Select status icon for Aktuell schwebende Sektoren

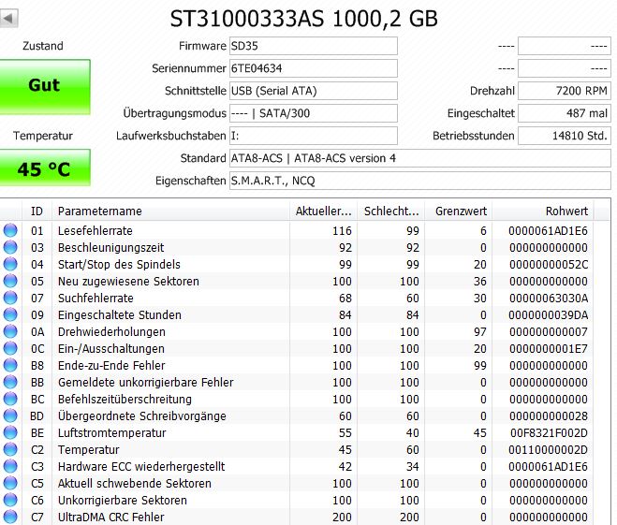[10, 483]
